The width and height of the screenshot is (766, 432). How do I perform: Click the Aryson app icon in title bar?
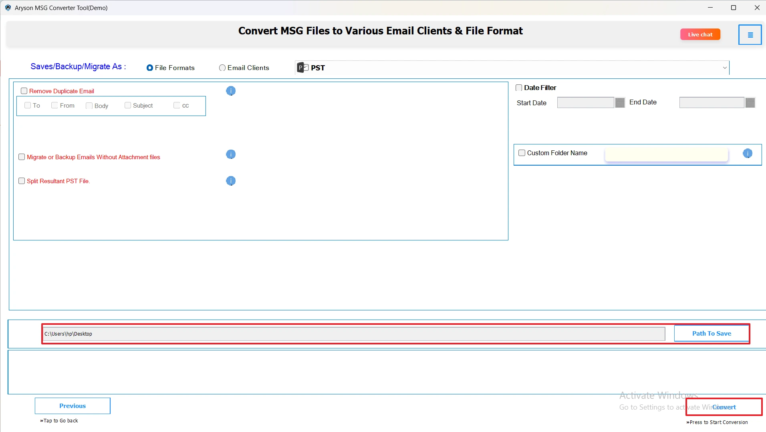point(8,8)
